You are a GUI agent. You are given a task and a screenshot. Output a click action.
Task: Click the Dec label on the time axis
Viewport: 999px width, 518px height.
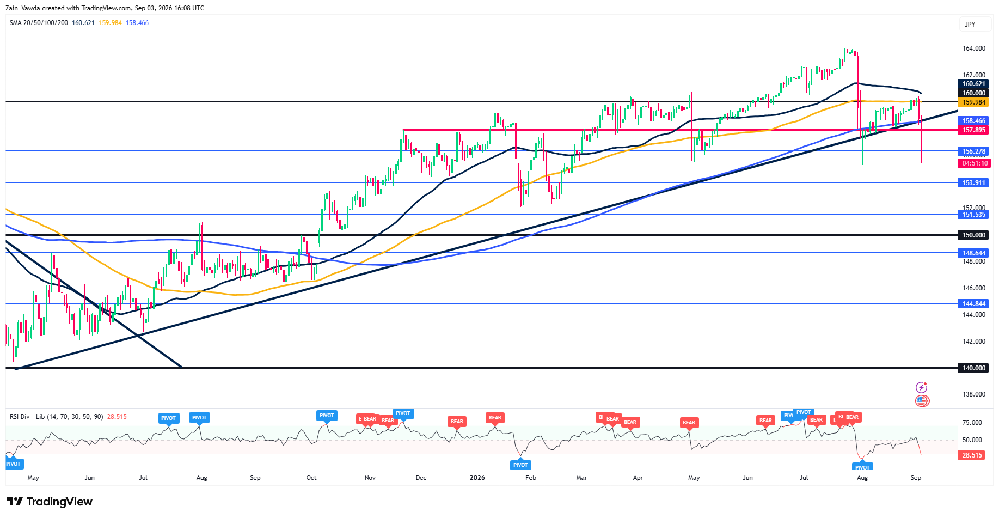click(421, 478)
